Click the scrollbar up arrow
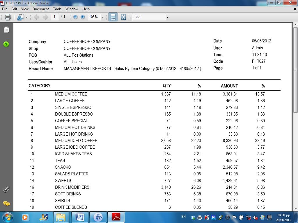The height and width of the screenshot is (223, 298). [295, 25]
